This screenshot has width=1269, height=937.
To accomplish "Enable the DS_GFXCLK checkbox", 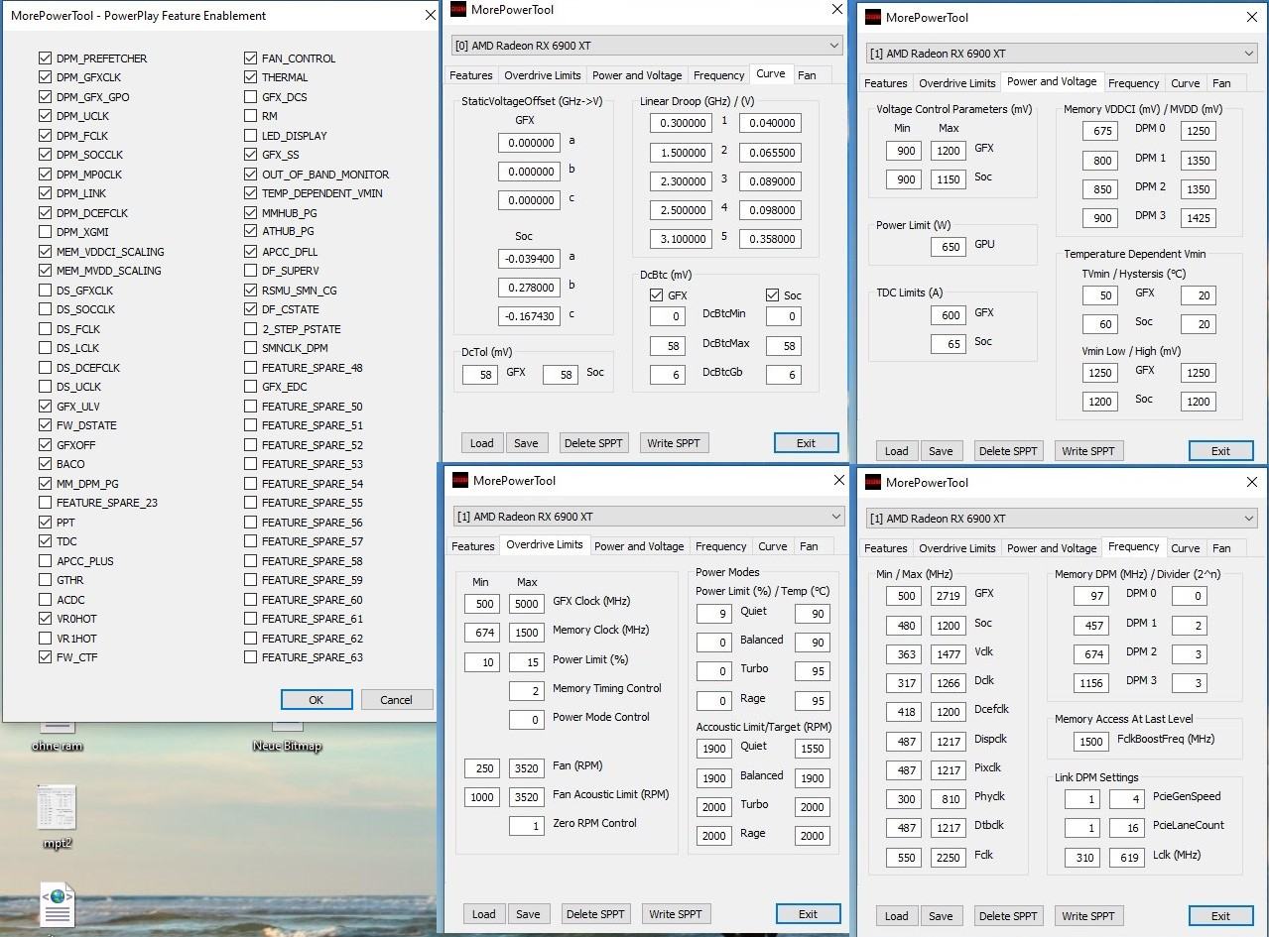I will [x=45, y=291].
